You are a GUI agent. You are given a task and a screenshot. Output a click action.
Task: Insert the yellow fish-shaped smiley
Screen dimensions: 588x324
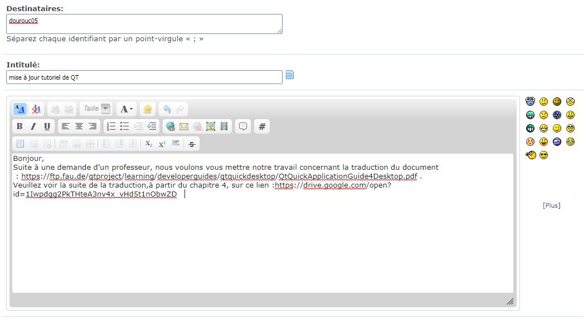[x=531, y=155]
